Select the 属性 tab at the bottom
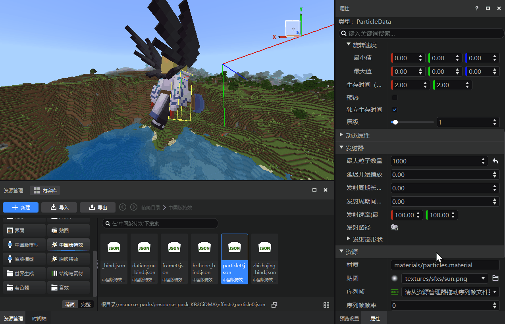 point(375,318)
